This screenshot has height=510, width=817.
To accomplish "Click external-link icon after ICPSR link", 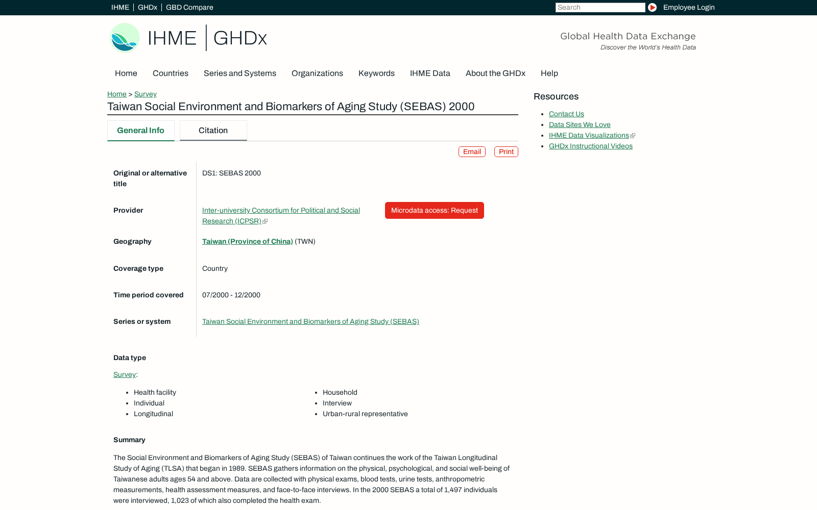I will (265, 221).
